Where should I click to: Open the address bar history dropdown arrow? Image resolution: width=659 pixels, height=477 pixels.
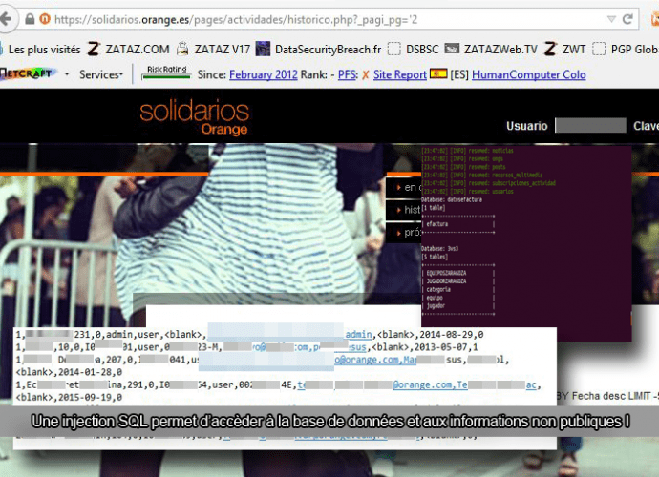tap(611, 19)
